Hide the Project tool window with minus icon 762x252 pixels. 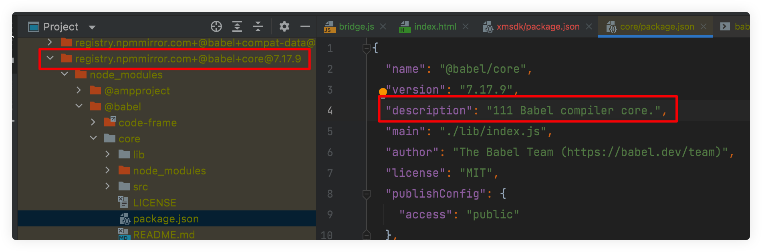pyautogui.click(x=305, y=27)
